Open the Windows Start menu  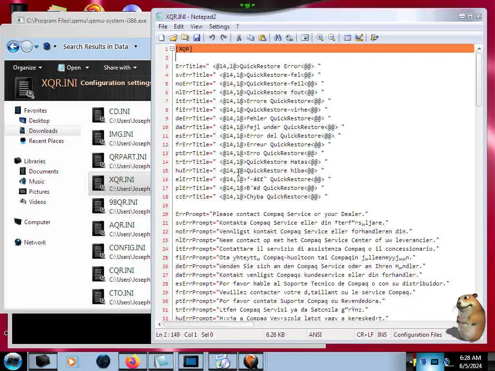coord(13,361)
